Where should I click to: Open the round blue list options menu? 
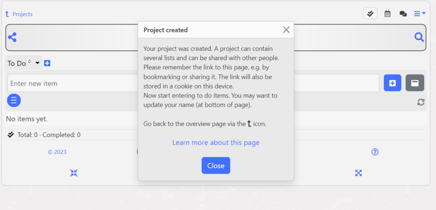(14, 101)
